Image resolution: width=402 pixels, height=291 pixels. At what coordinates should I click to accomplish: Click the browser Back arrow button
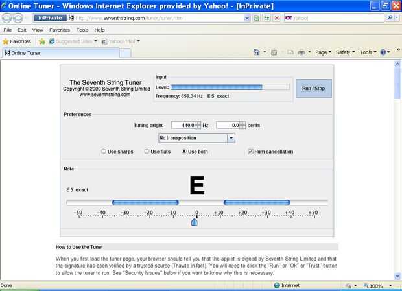tap(6, 18)
